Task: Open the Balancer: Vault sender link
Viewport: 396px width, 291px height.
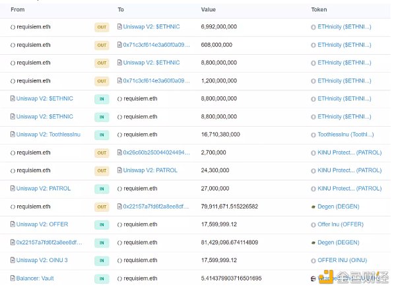Action: pos(35,278)
